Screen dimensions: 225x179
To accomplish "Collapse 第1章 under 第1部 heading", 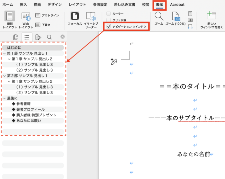I will (9, 59).
